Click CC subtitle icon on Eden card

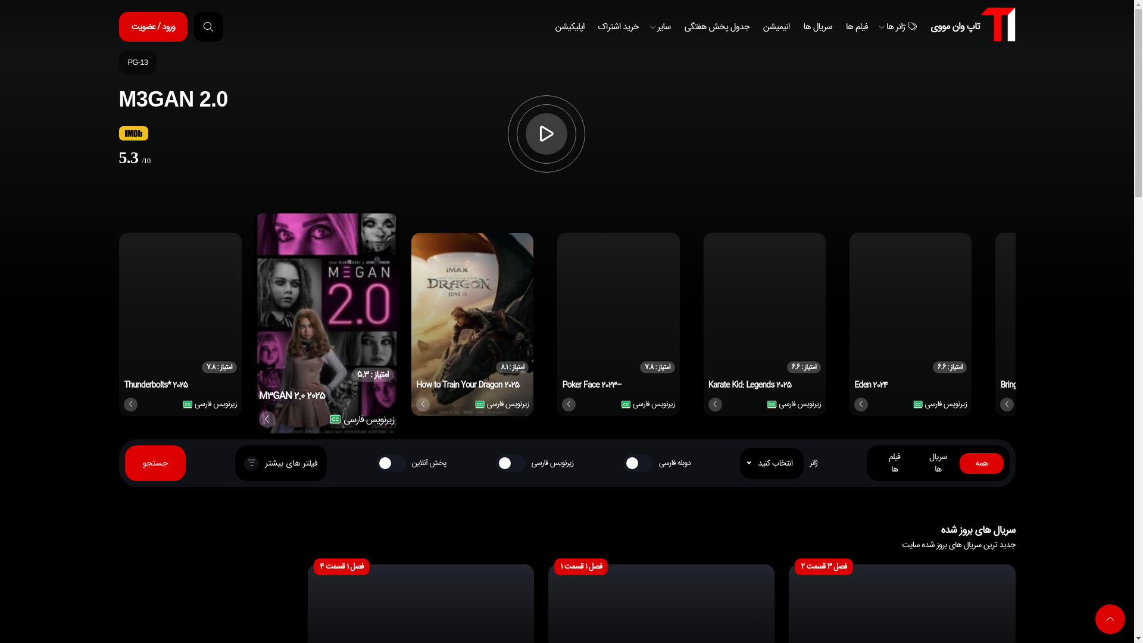point(918,405)
